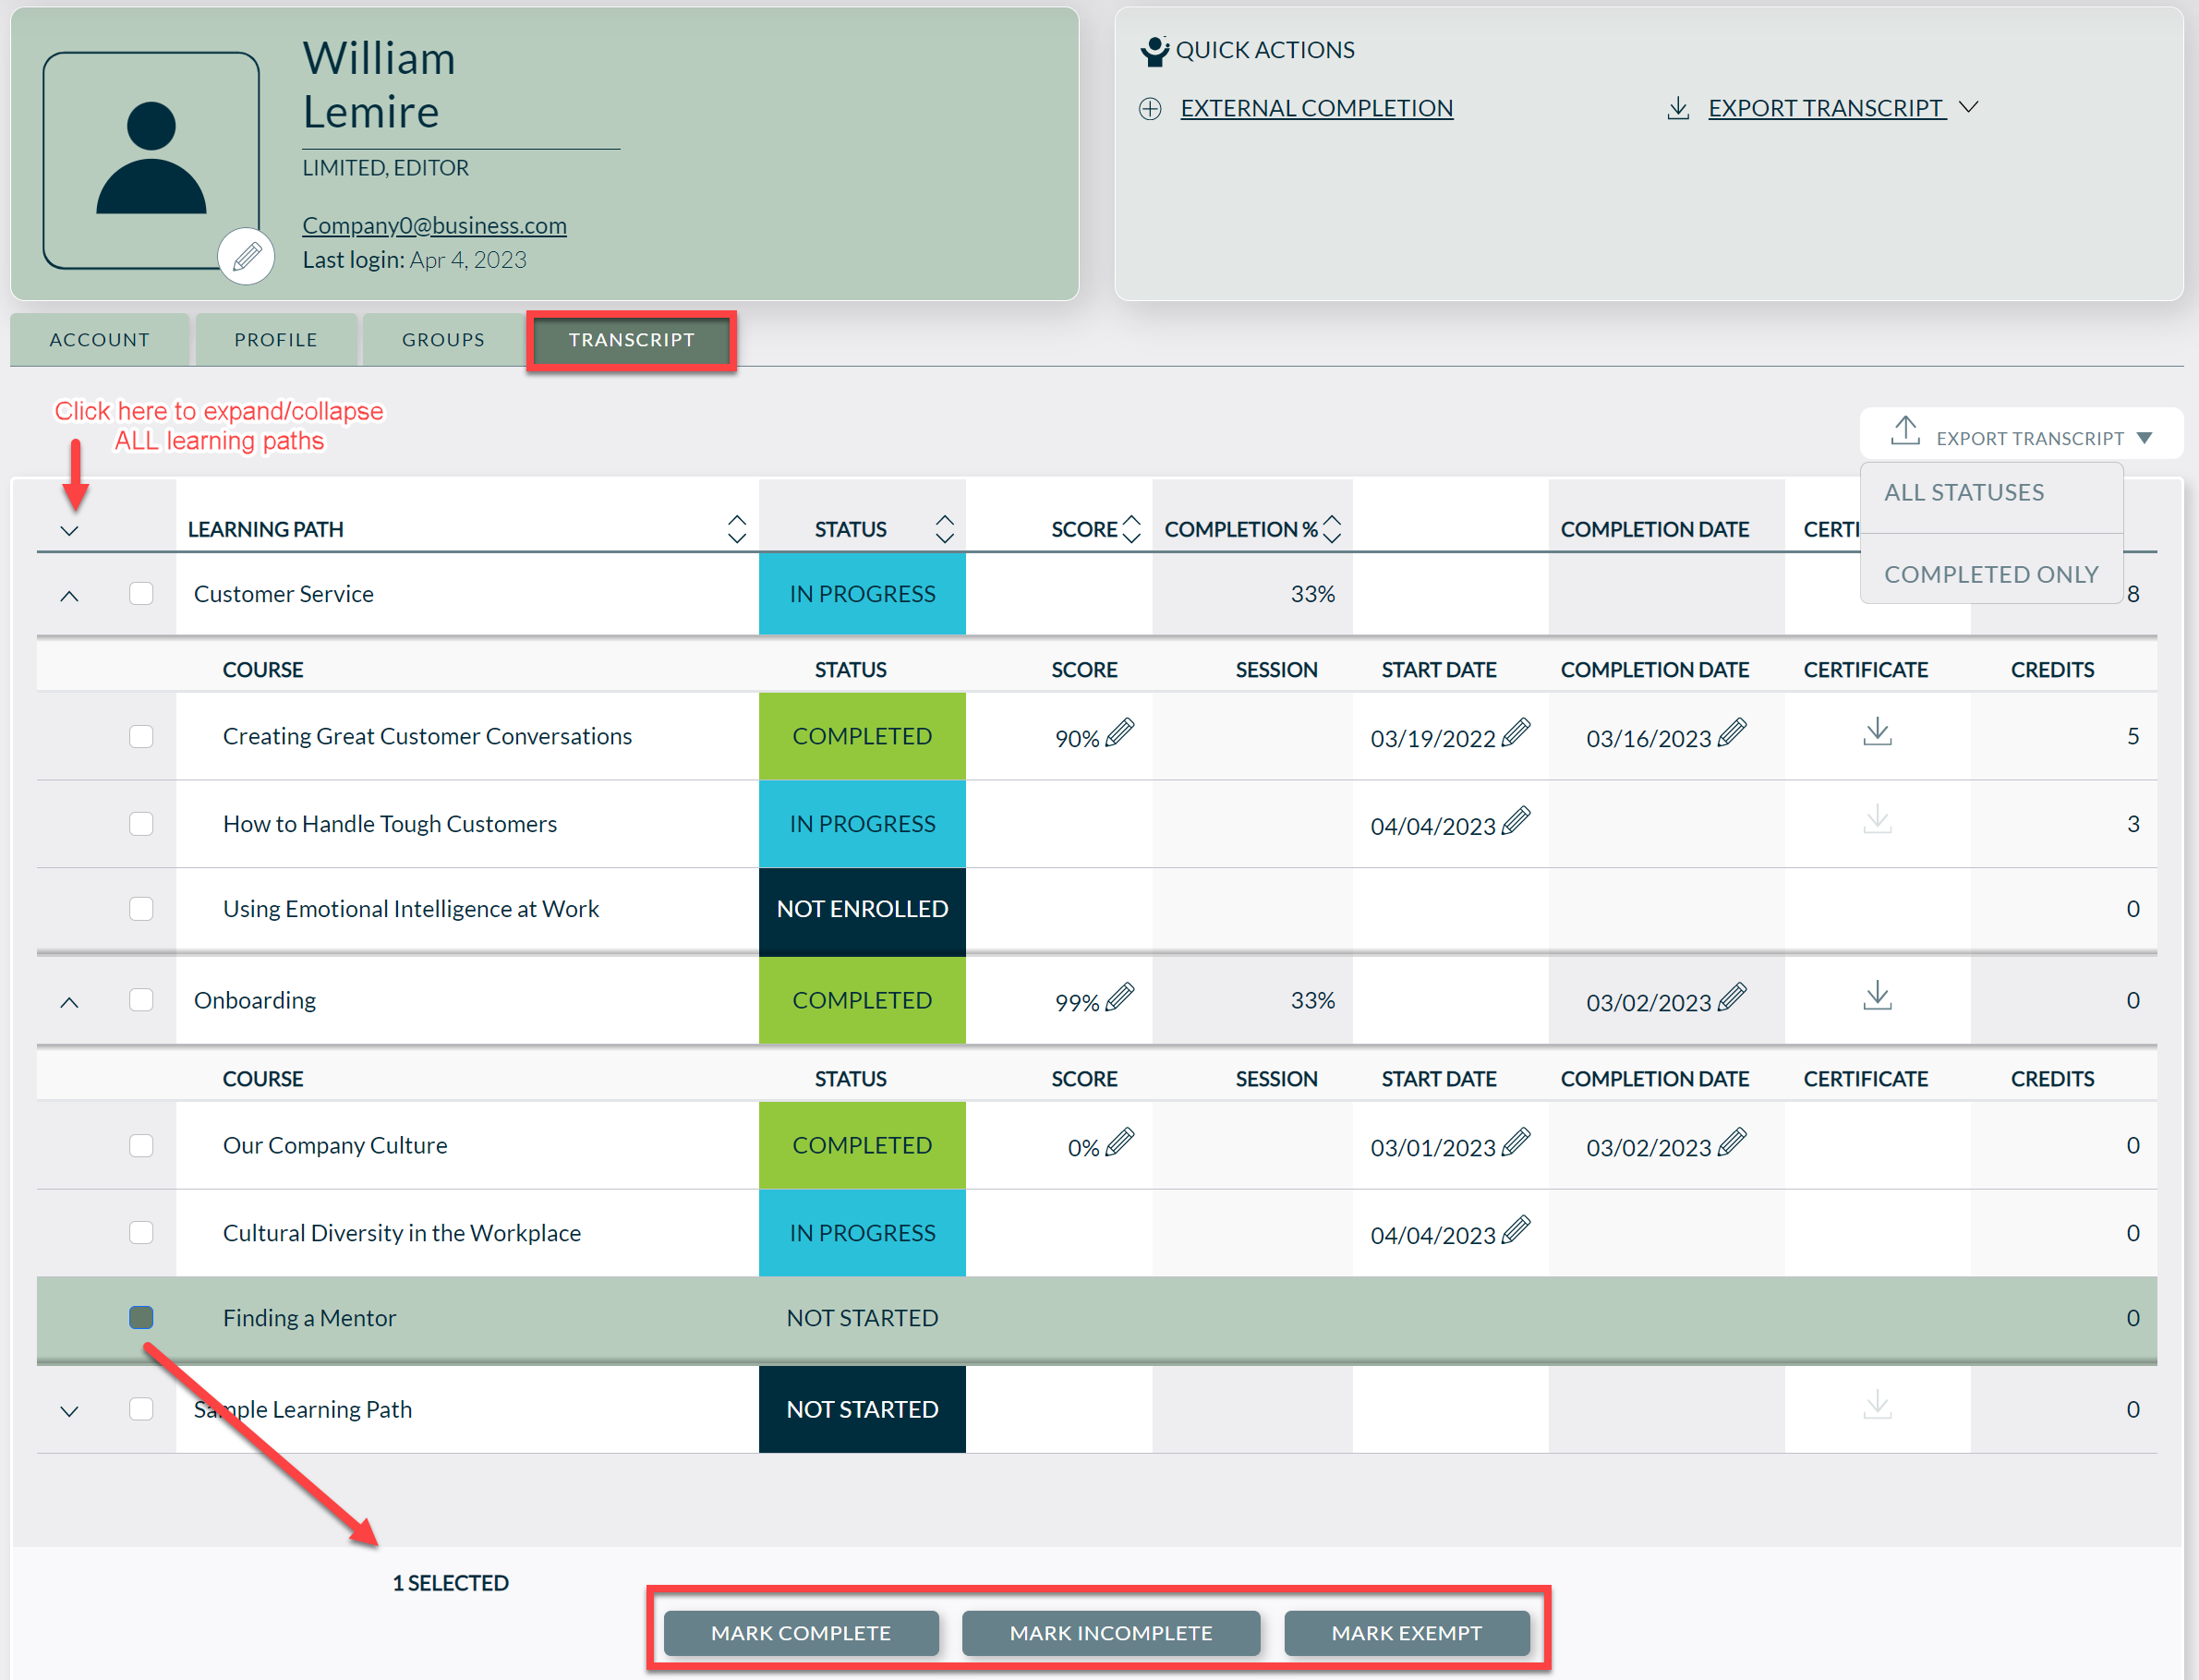Viewport: 2199px width, 1680px height.
Task: Edit Our Company Culture completion date
Action: click(x=1733, y=1142)
